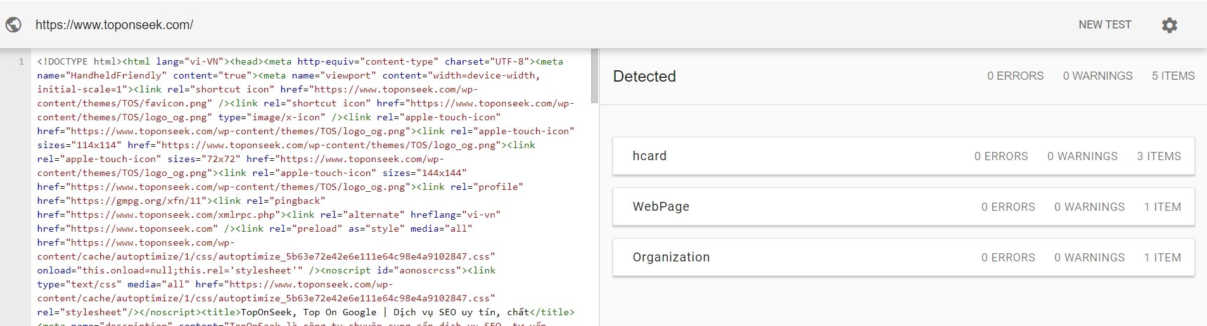Open the settings gear menu
The image size is (1207, 326).
click(1169, 25)
